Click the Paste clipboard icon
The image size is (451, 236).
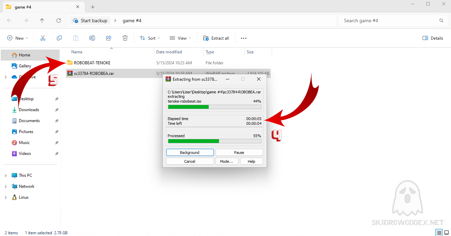76,38
